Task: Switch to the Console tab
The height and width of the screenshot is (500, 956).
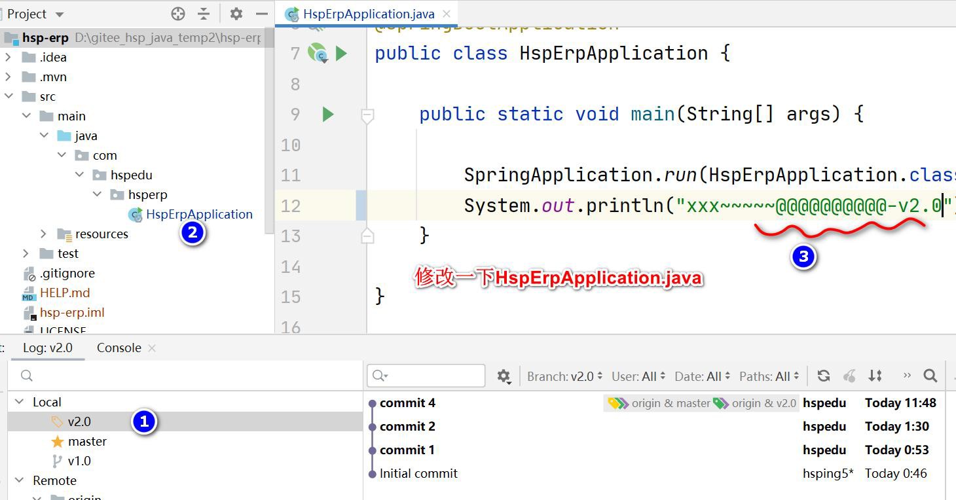Action: [119, 348]
